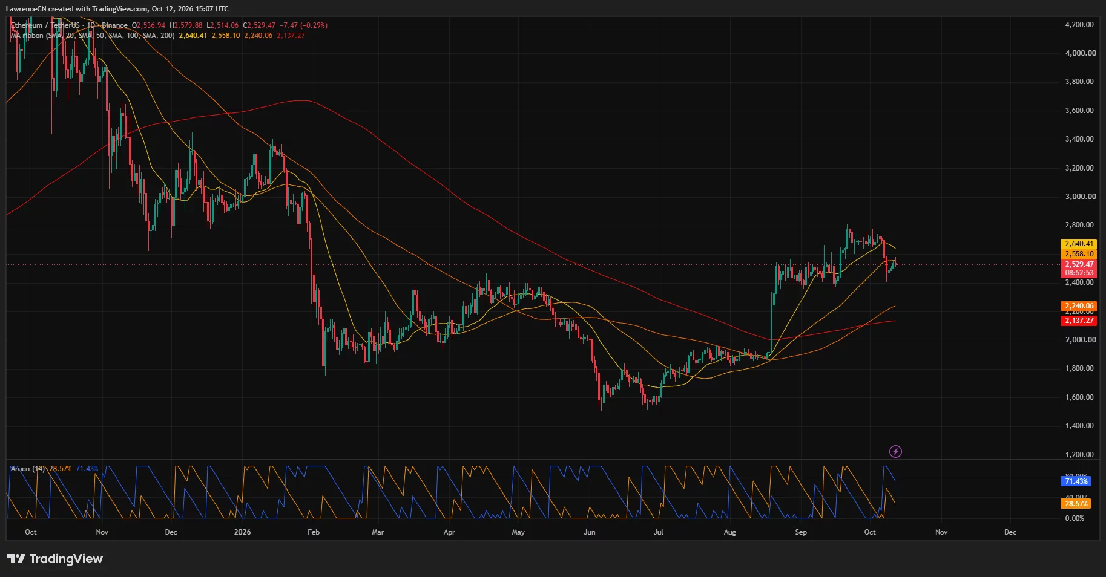1106x577 pixels.
Task: Click the change value '−7.47 (−0.29%)'
Action: coord(304,25)
